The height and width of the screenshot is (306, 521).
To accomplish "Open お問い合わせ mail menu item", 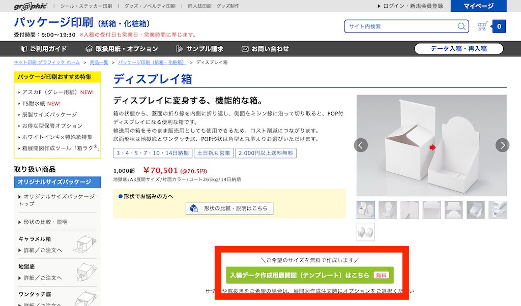I will [265, 49].
